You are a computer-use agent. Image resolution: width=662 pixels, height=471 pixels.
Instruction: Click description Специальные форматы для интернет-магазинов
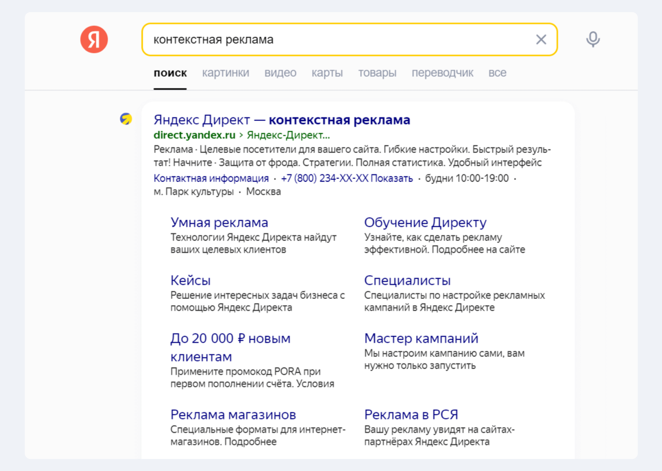258,436
